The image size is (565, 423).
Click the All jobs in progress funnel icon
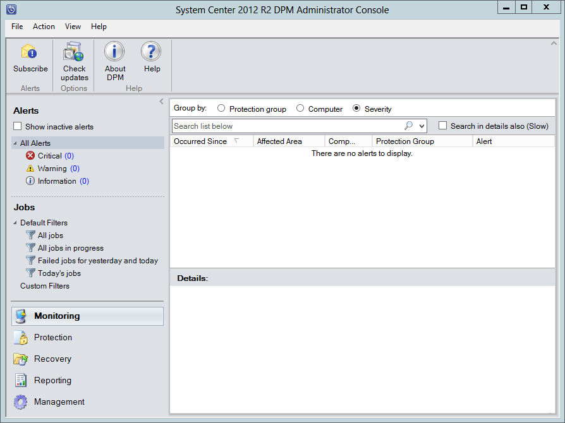point(30,247)
